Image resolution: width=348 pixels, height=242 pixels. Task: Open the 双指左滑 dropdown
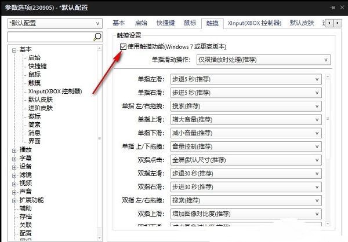pyautogui.click(x=246, y=174)
